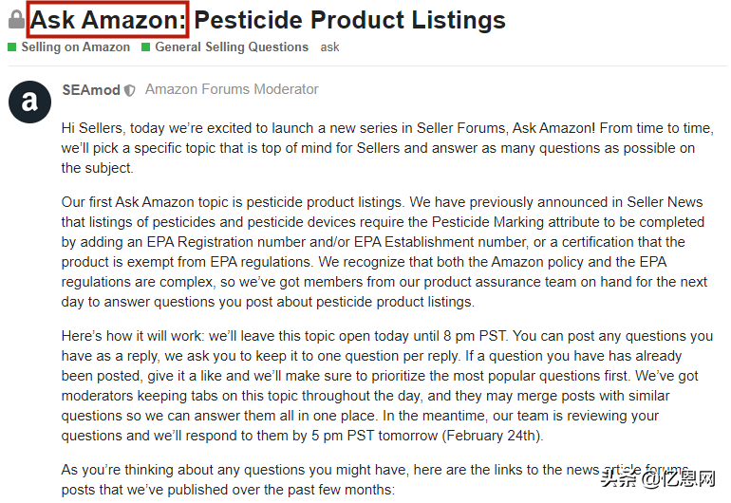Click the moderator shield icon next to SEAmod
This screenshot has width=731, height=503.
[x=130, y=90]
